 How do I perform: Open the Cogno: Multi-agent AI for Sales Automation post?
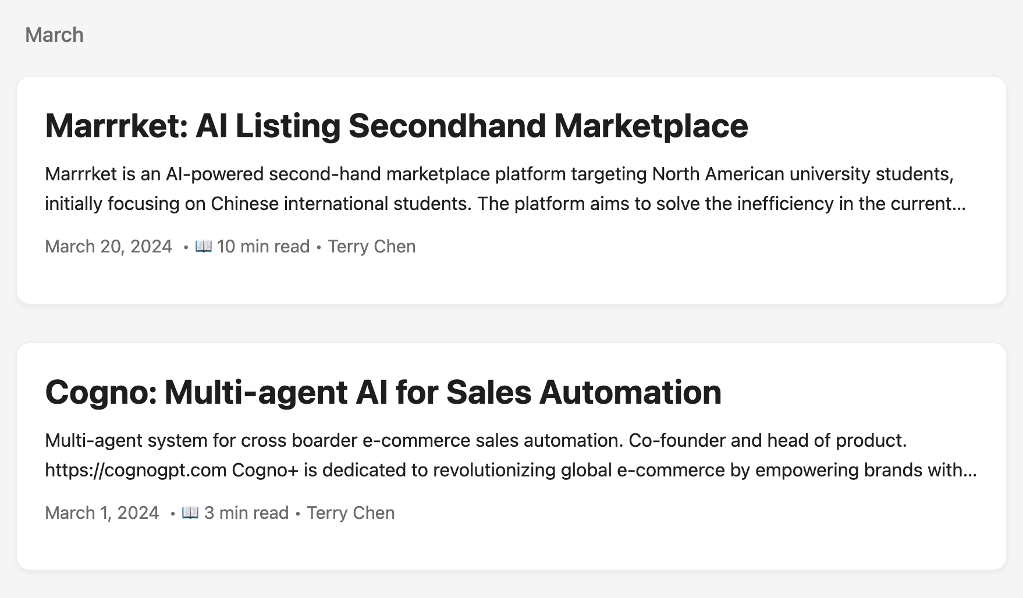click(383, 392)
